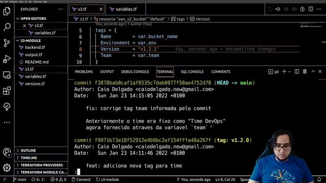The image size is (326, 183).
Task: Click the Version breadcrumb item
Action: (x=200, y=19)
